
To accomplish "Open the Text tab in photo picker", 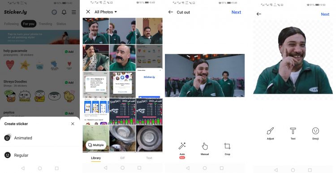I will (x=149, y=158).
